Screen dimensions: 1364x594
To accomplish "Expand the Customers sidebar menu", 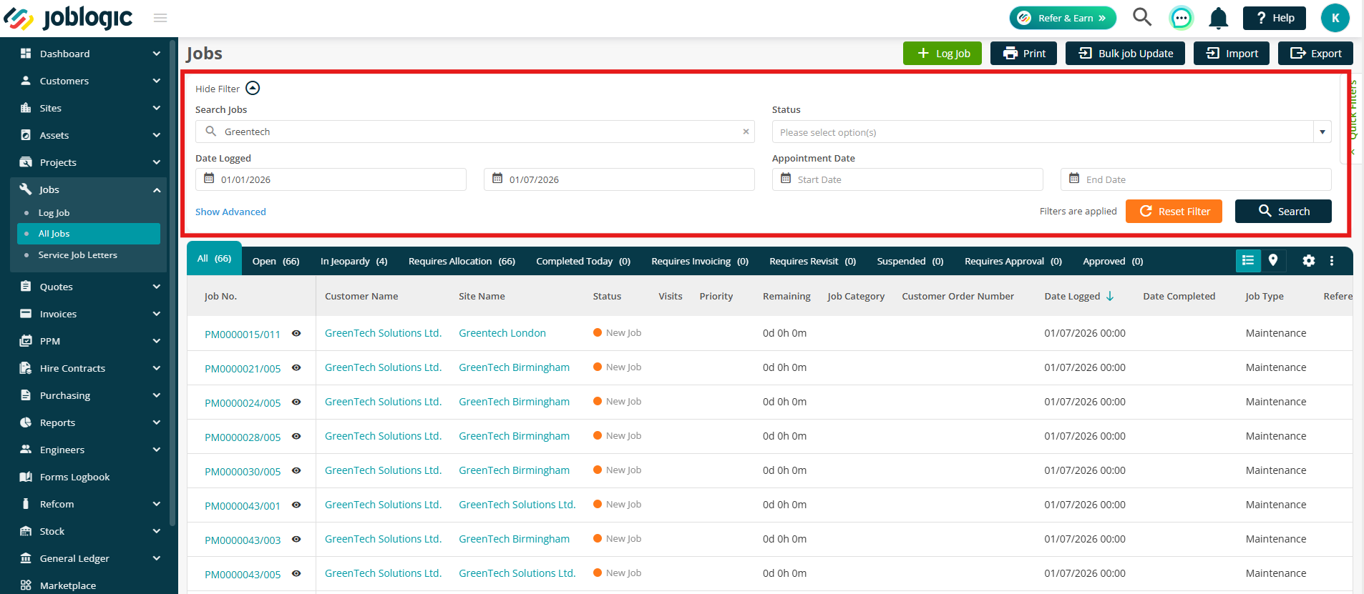I will pos(90,81).
